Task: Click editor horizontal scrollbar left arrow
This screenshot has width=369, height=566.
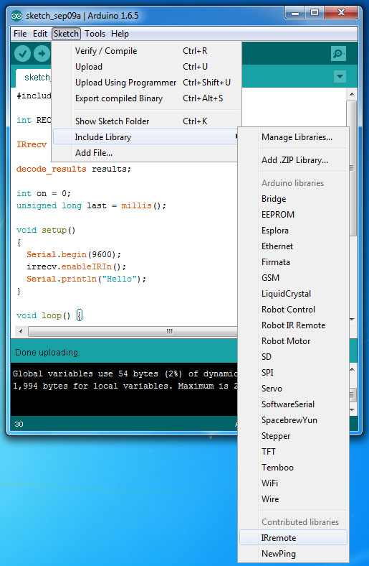Action: (21, 331)
